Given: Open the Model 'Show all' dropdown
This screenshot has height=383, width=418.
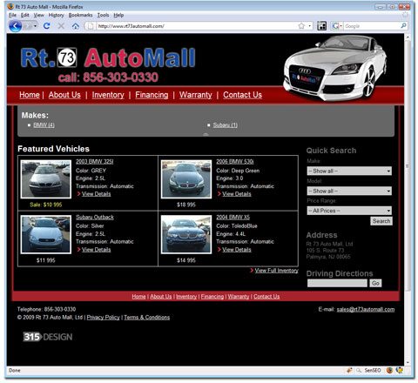Looking at the screenshot, I should tap(349, 191).
